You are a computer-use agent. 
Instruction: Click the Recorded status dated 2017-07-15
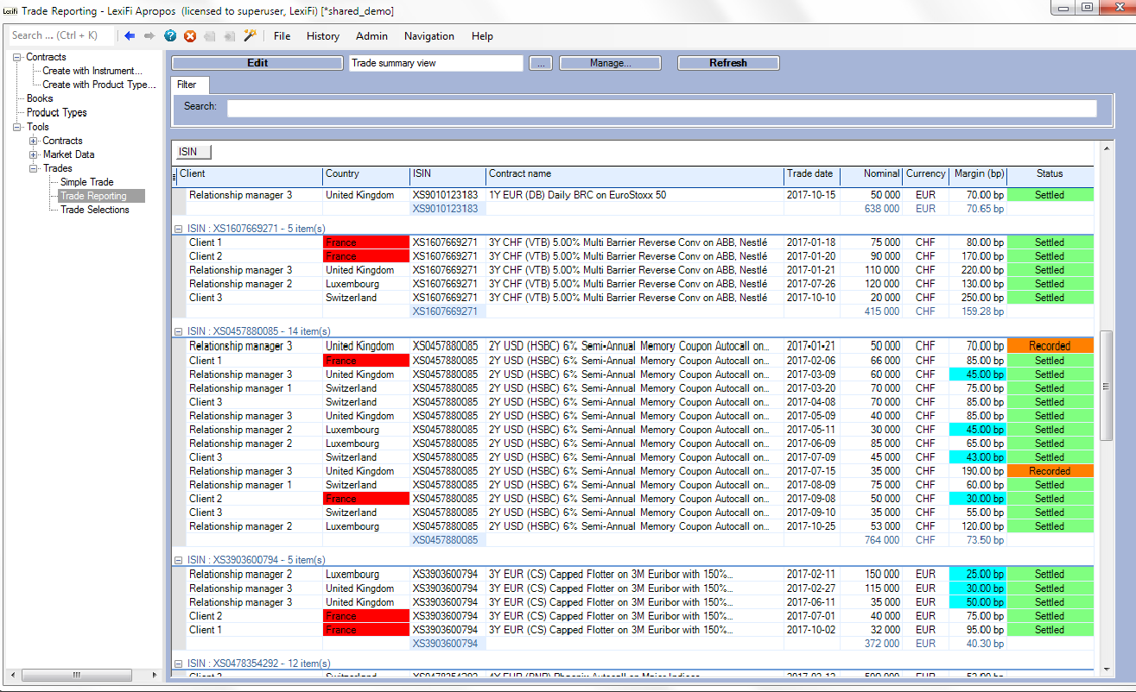[1050, 471]
